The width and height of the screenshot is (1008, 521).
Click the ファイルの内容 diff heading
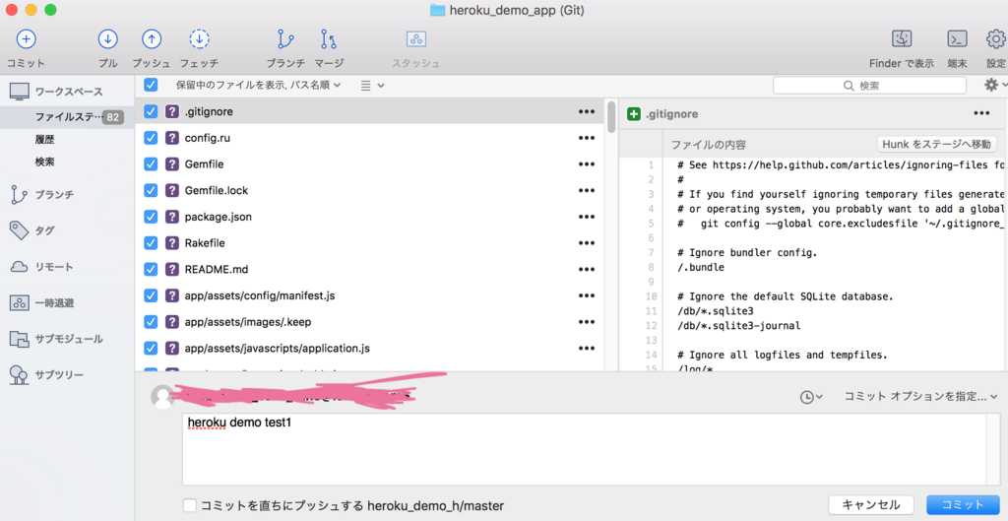pyautogui.click(x=709, y=145)
